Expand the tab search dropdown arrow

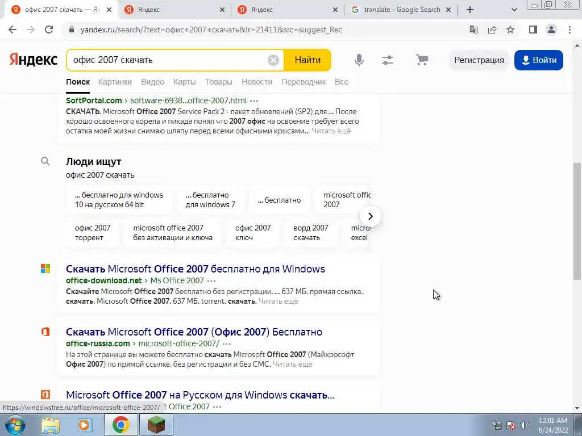click(x=514, y=10)
